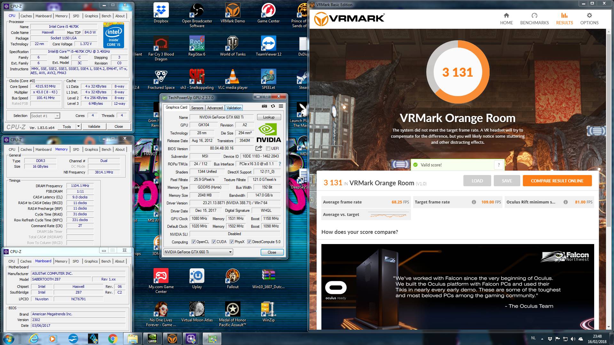Image resolution: width=614 pixels, height=345 pixels.
Task: Expand the CPU-Z Tools dropdown arrow
Action: 78,126
